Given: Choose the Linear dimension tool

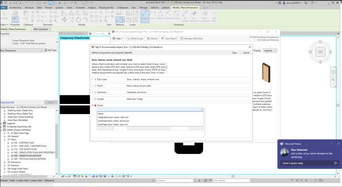Looking at the screenshot, I should (x=152, y=15).
